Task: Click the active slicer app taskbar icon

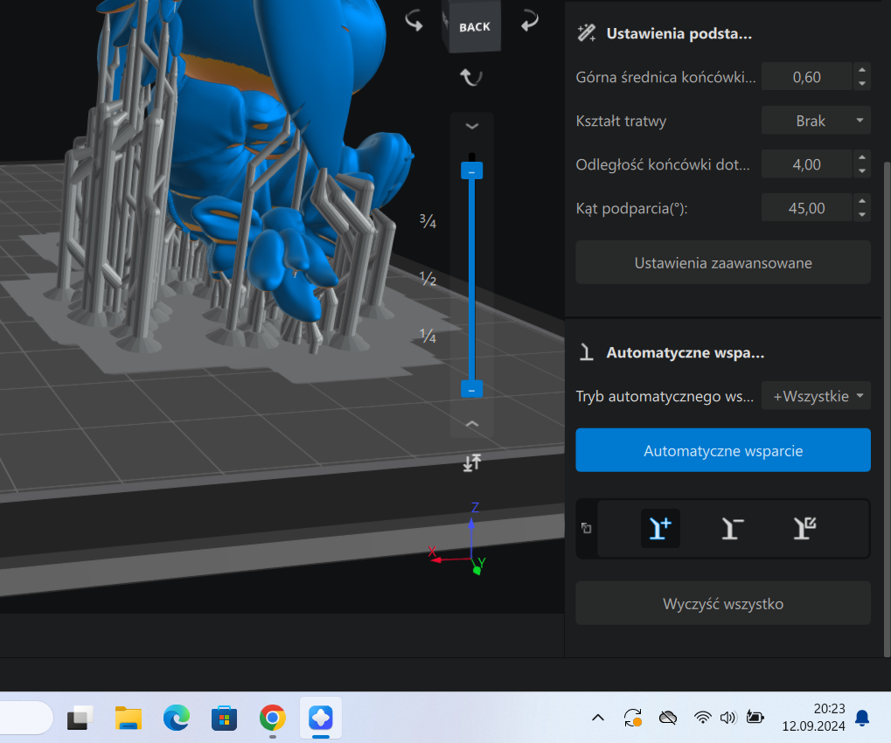Action: pos(321,719)
